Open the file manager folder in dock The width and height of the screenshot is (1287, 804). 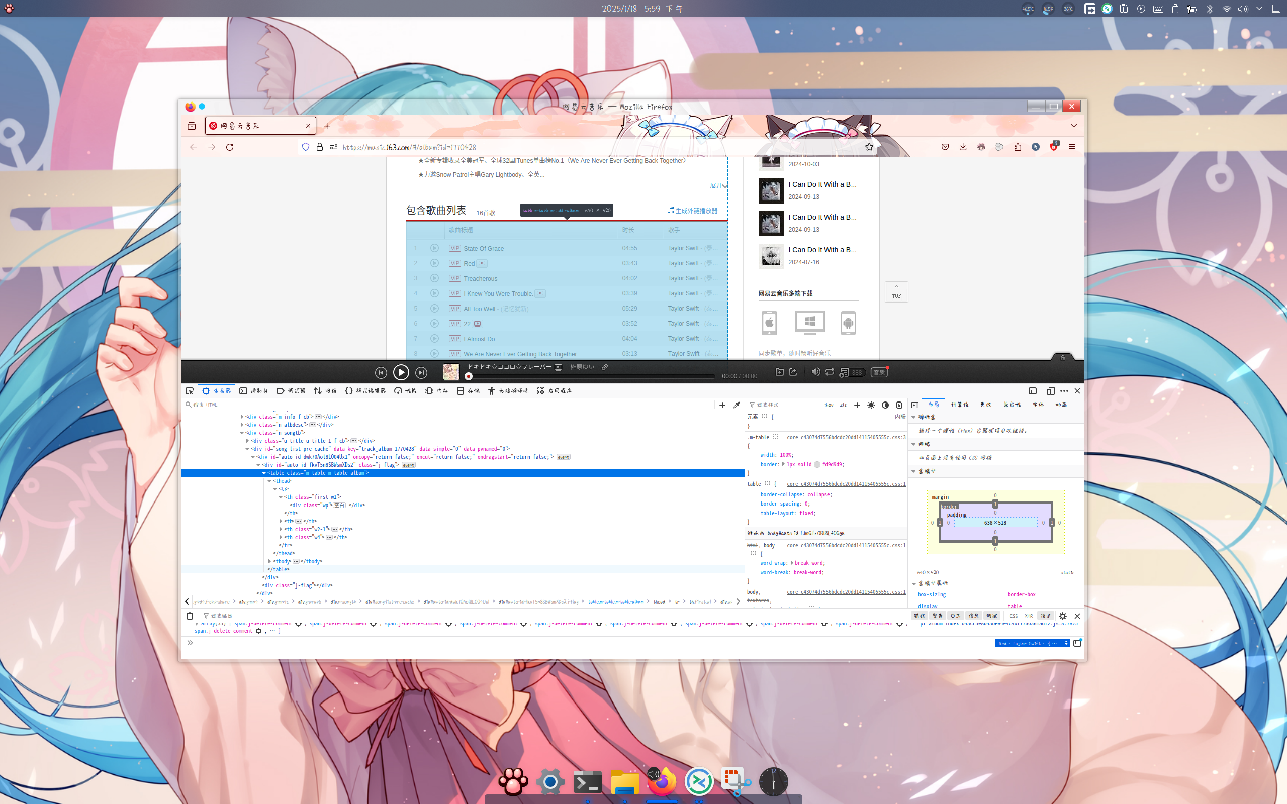pyautogui.click(x=624, y=782)
